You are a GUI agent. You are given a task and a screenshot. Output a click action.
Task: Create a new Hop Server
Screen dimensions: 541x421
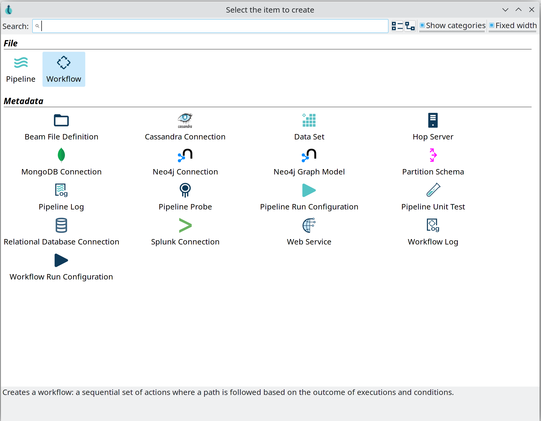click(433, 127)
